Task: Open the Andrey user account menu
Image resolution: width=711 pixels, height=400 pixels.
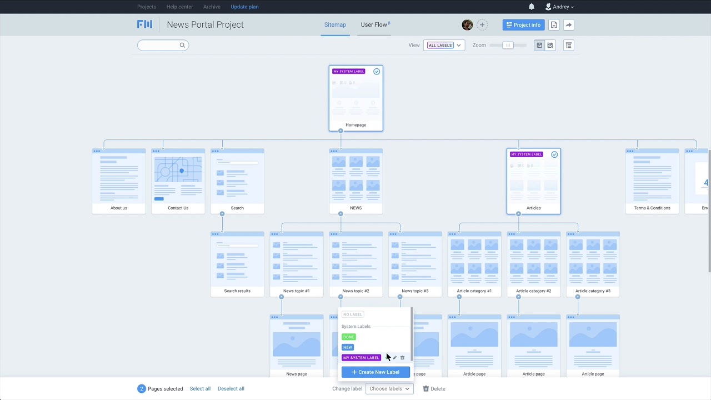Action: (560, 7)
